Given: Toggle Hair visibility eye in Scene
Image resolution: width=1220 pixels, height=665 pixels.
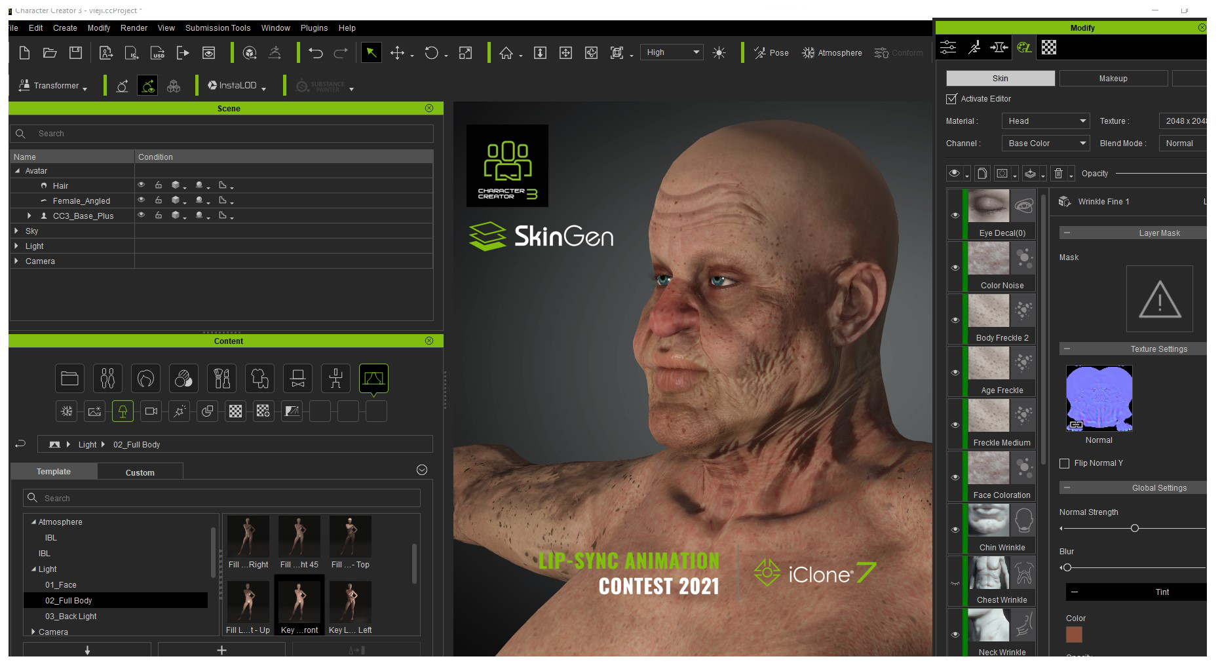Looking at the screenshot, I should point(141,185).
